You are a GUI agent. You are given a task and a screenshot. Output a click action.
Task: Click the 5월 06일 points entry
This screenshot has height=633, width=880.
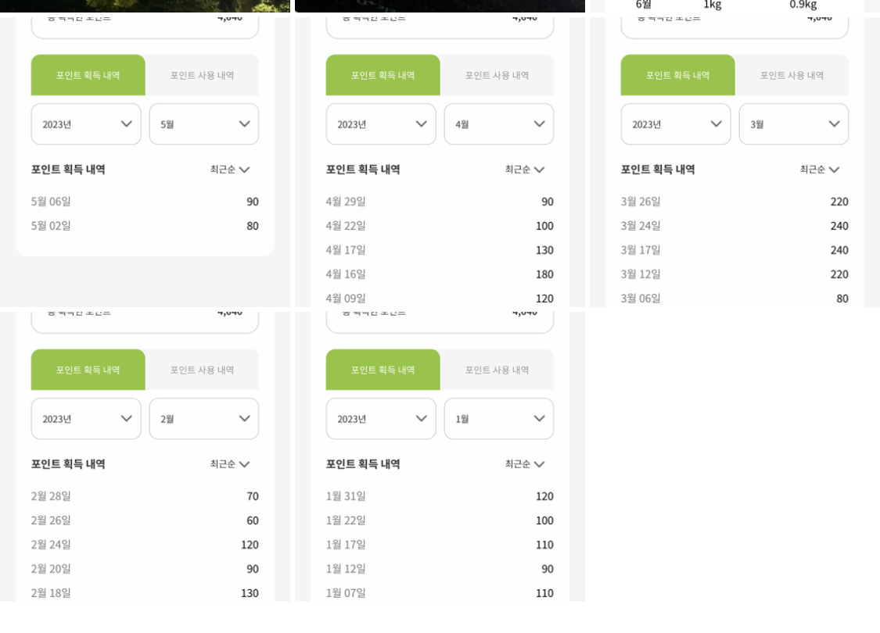click(145, 202)
